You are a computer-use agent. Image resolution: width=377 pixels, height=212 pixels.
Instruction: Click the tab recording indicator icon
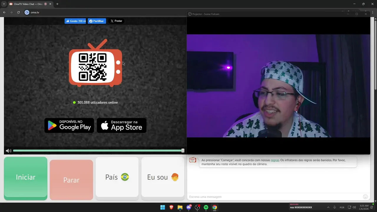point(45,4)
